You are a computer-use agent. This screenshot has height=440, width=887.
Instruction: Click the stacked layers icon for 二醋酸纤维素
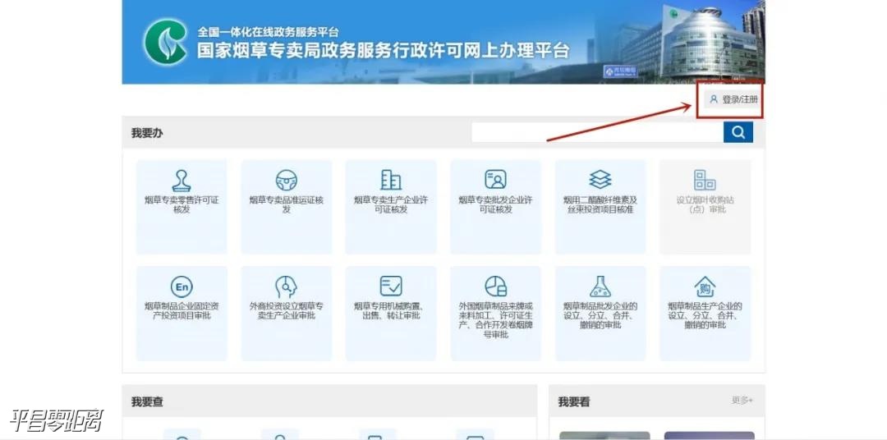point(600,180)
